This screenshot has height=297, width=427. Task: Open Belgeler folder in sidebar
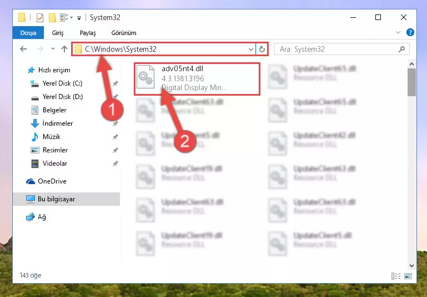tap(49, 110)
